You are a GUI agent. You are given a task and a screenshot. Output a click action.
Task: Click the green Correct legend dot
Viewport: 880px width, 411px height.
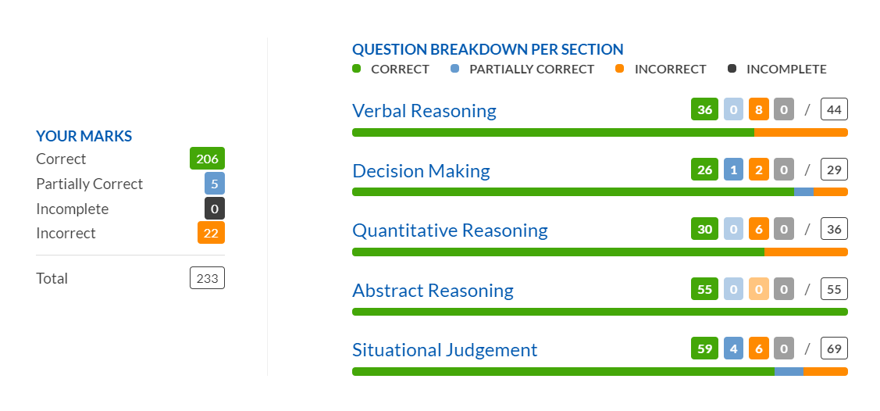click(x=356, y=69)
